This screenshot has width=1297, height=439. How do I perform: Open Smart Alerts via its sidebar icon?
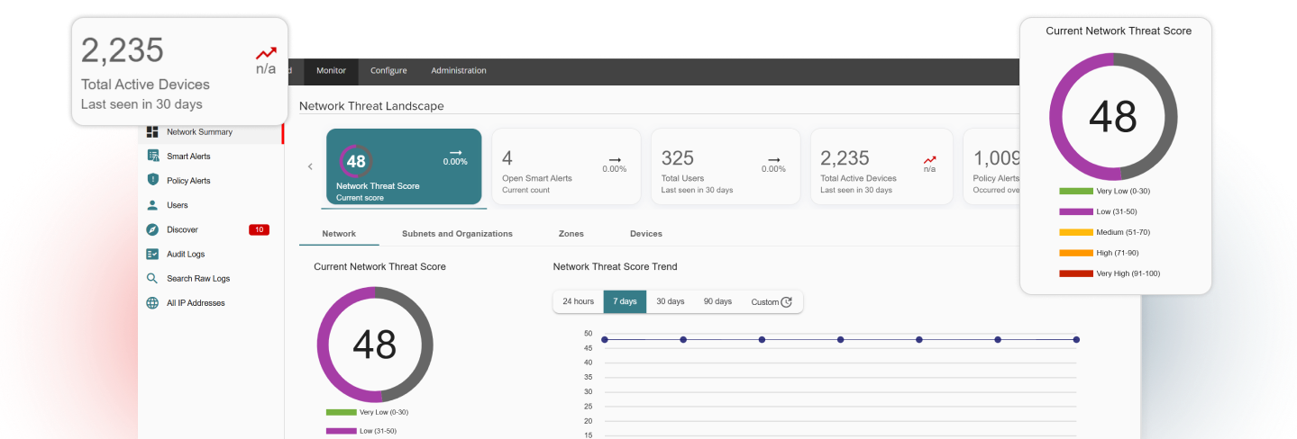coord(152,157)
